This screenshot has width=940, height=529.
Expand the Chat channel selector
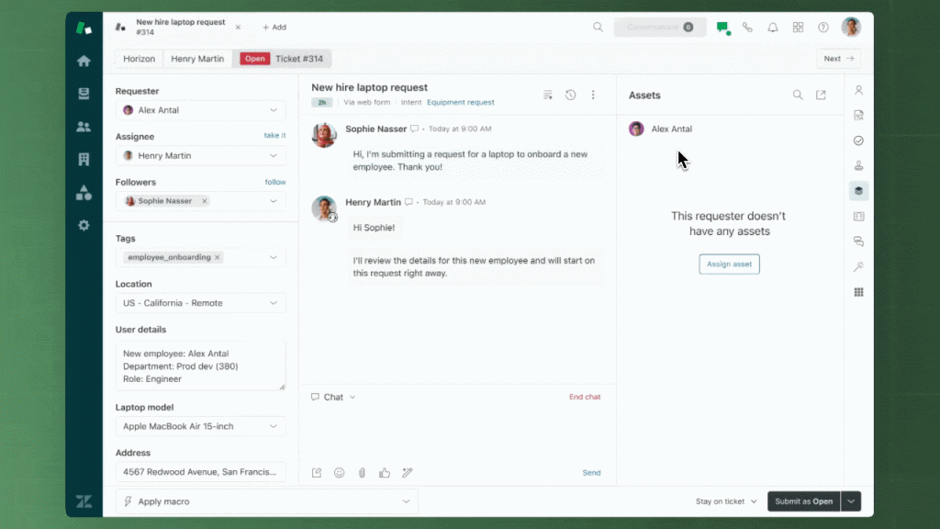[333, 398]
